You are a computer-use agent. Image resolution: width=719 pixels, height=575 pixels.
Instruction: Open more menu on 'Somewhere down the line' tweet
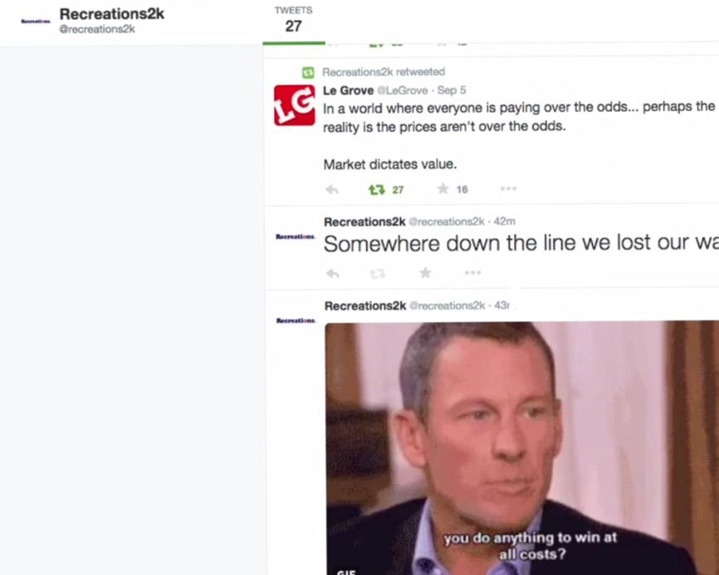472,273
